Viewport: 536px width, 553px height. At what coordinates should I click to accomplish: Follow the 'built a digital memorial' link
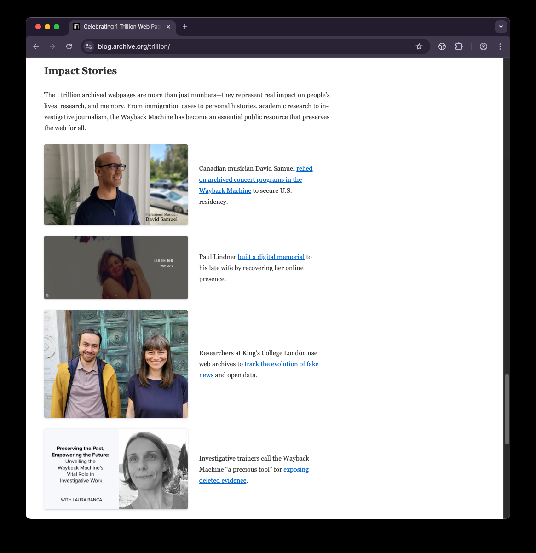click(x=271, y=257)
